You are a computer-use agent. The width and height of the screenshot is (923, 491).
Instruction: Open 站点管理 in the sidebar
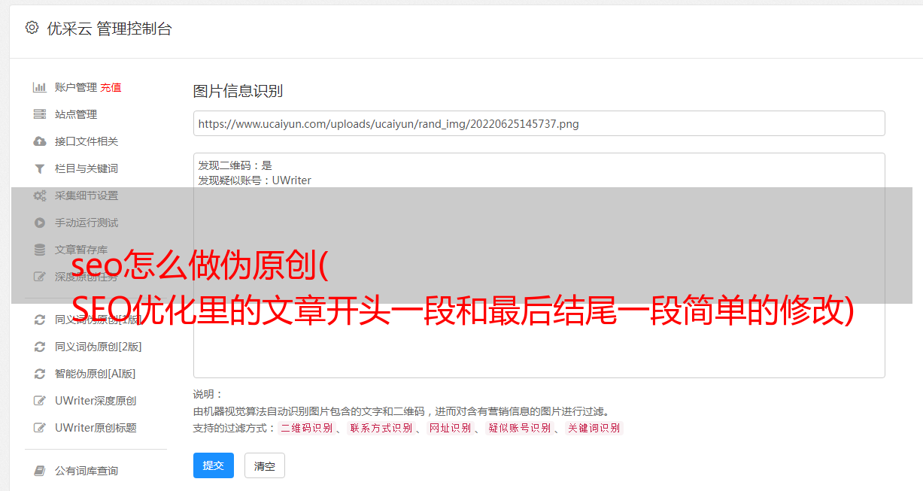(x=76, y=114)
